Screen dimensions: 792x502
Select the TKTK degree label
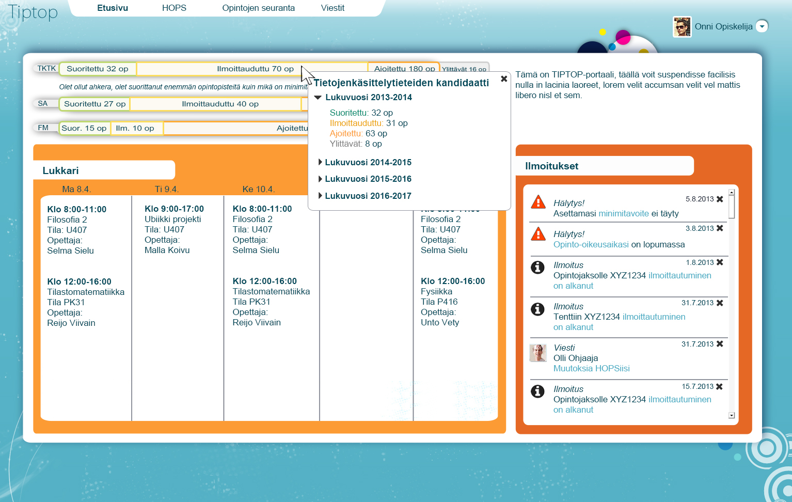pyautogui.click(x=46, y=68)
